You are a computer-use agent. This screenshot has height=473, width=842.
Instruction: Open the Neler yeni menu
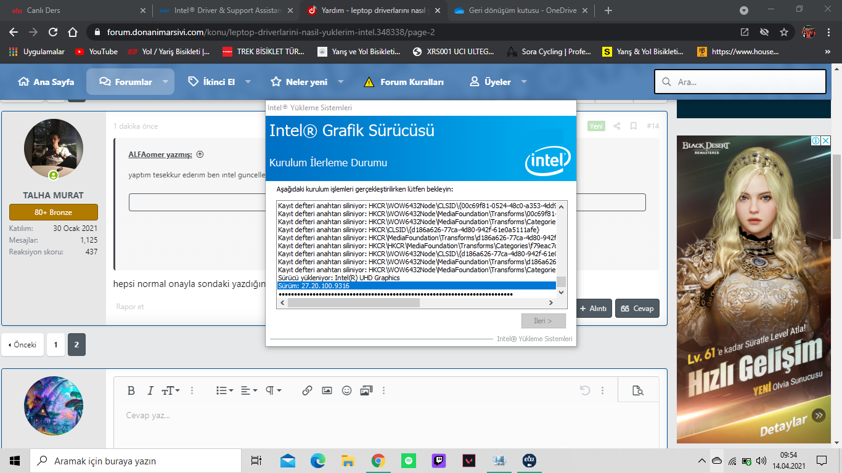pos(299,82)
